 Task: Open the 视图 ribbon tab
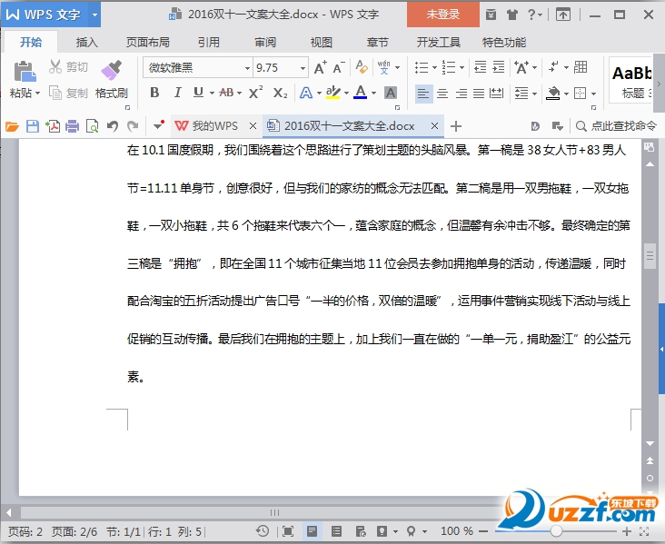(x=321, y=42)
